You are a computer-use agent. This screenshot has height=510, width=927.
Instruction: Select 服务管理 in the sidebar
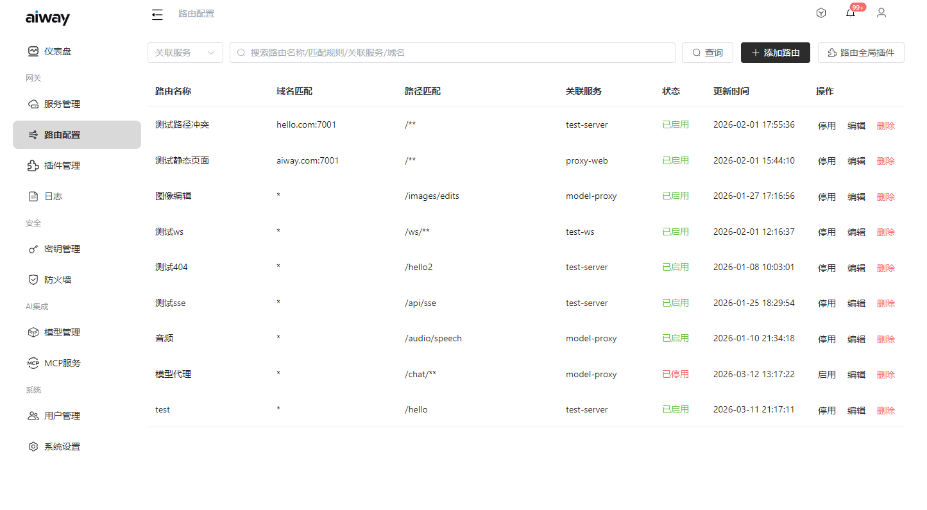(x=62, y=104)
